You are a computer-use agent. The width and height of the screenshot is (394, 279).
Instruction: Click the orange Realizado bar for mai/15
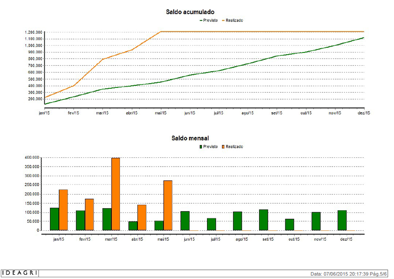point(168,206)
